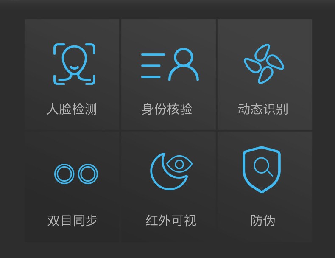Click the 红外可视 label
The image size is (335, 258).
point(171,220)
